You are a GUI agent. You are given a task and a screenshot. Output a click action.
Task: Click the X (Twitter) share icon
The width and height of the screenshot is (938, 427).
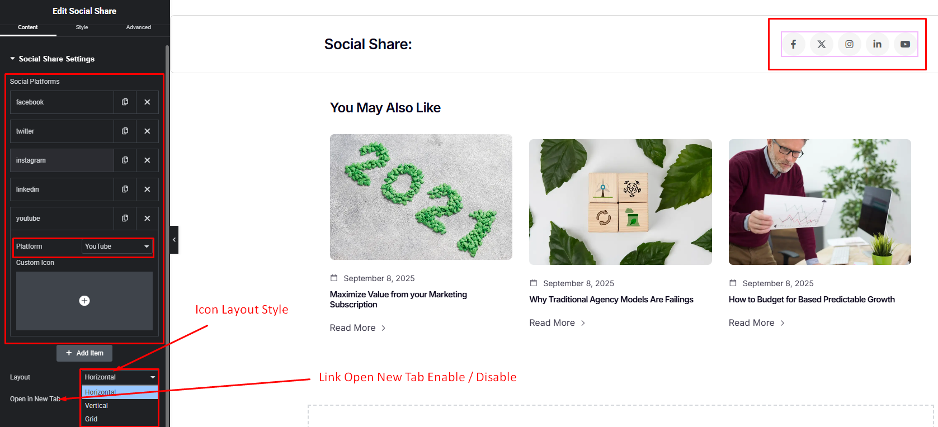(821, 44)
